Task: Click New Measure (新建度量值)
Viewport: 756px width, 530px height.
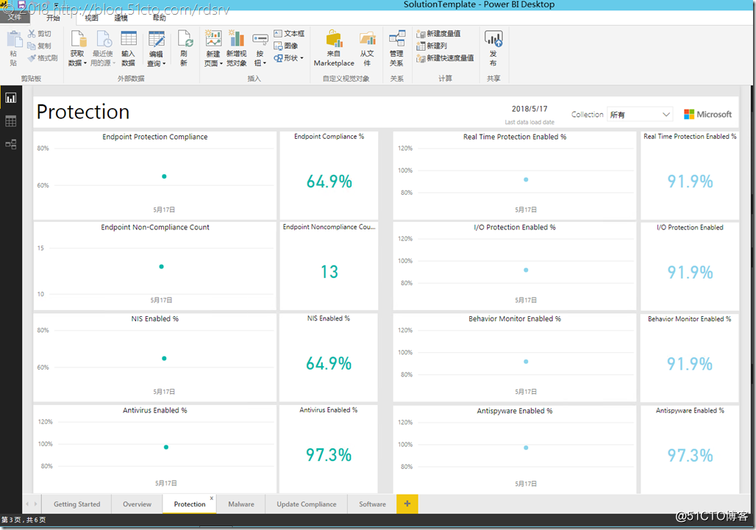Action: click(x=438, y=33)
